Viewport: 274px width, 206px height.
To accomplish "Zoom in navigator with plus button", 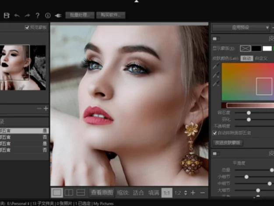I will coord(46,109).
